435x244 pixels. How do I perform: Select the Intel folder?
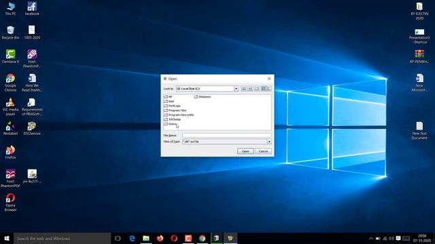coord(169,101)
